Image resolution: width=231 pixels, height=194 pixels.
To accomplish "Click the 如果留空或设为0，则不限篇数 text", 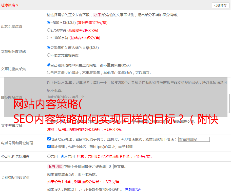I will point(72,174).
